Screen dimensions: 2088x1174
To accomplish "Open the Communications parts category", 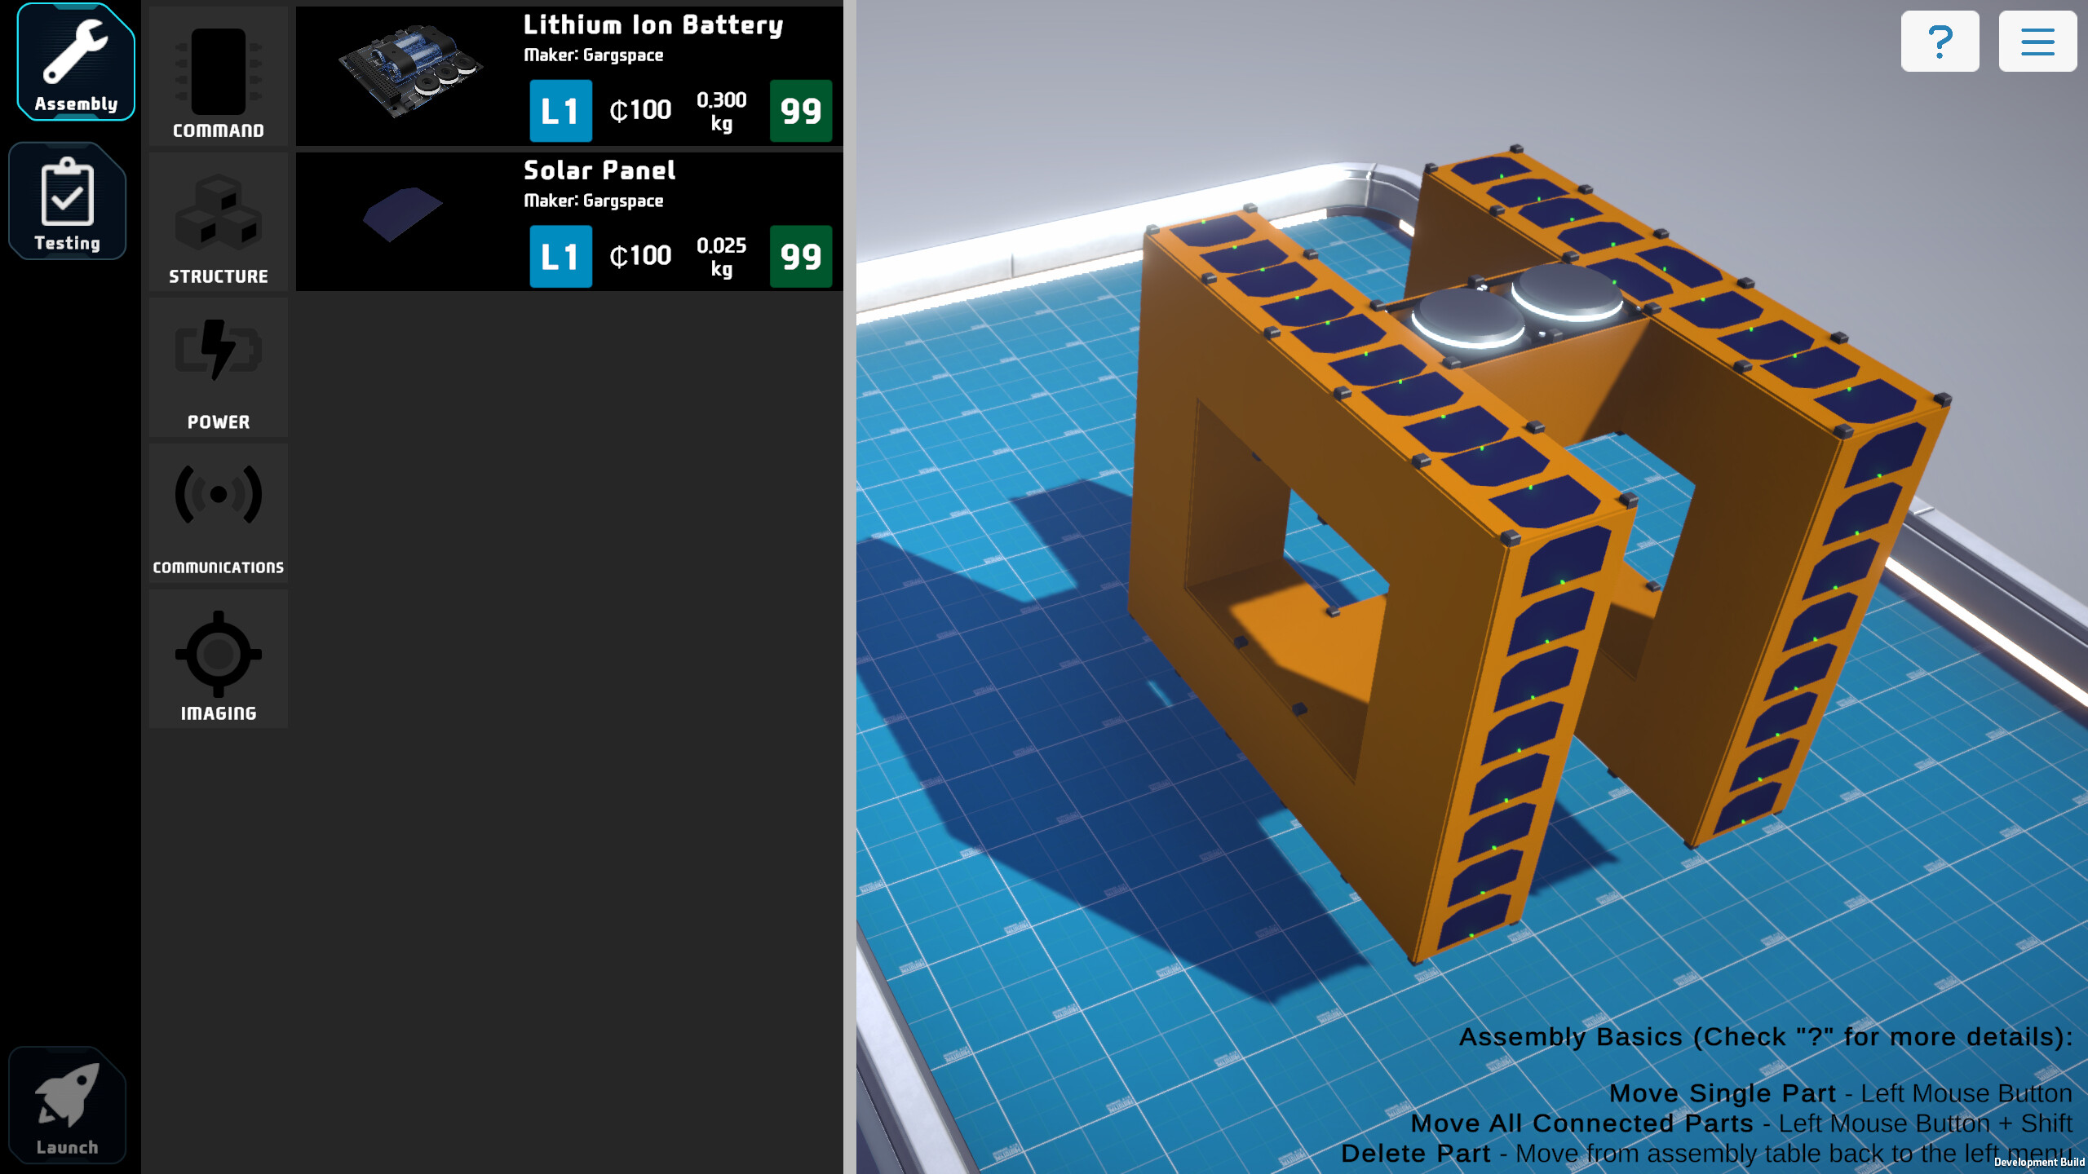I will click(217, 514).
